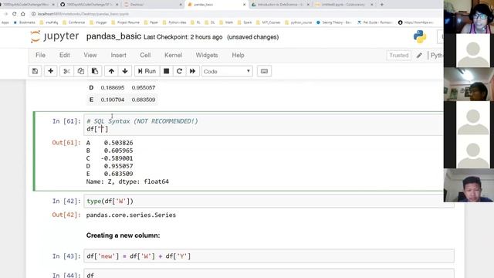This screenshot has height=278, width=494.
Task: Click 'Creating a new column:' heading
Action: pyautogui.click(x=123, y=236)
